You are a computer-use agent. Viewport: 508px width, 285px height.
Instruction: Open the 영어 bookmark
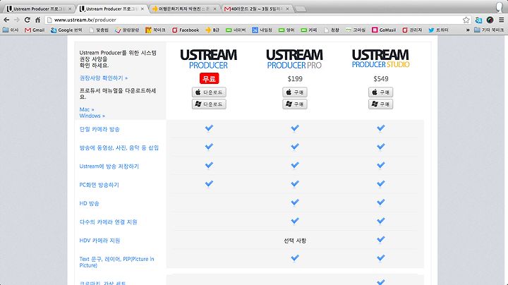pyautogui.click(x=286, y=30)
